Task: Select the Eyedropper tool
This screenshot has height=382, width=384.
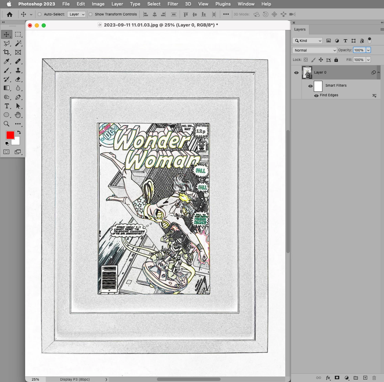Action: point(7,62)
